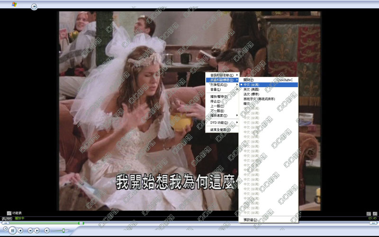The image size is (379, 237).
Task: Expand the 播放速度(Y) submenu
Action: pyautogui.click(x=222, y=116)
